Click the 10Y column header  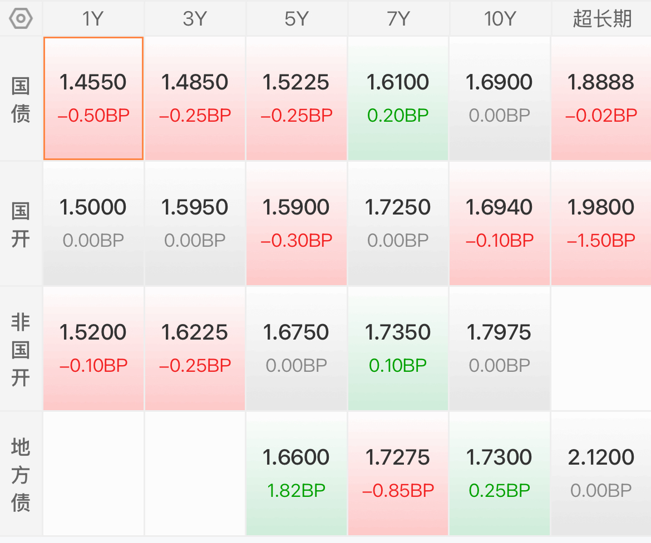[x=500, y=19]
